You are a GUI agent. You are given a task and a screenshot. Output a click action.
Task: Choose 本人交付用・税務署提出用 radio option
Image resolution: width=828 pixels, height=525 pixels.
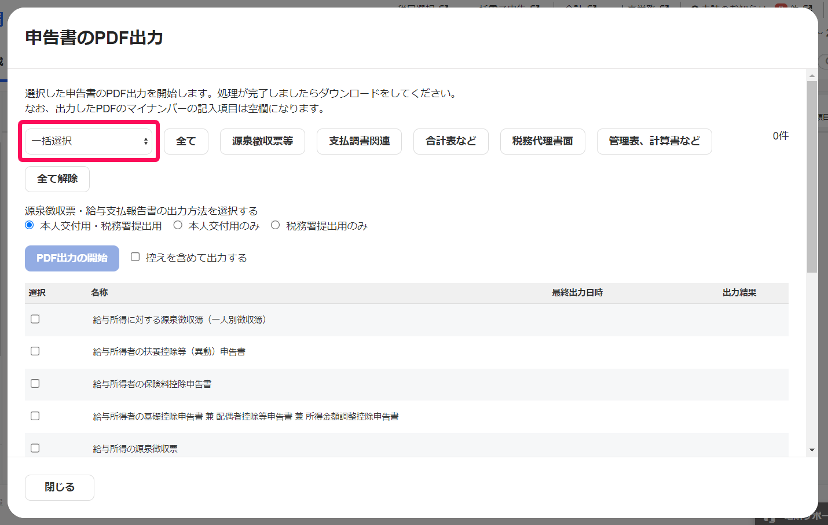click(x=30, y=225)
